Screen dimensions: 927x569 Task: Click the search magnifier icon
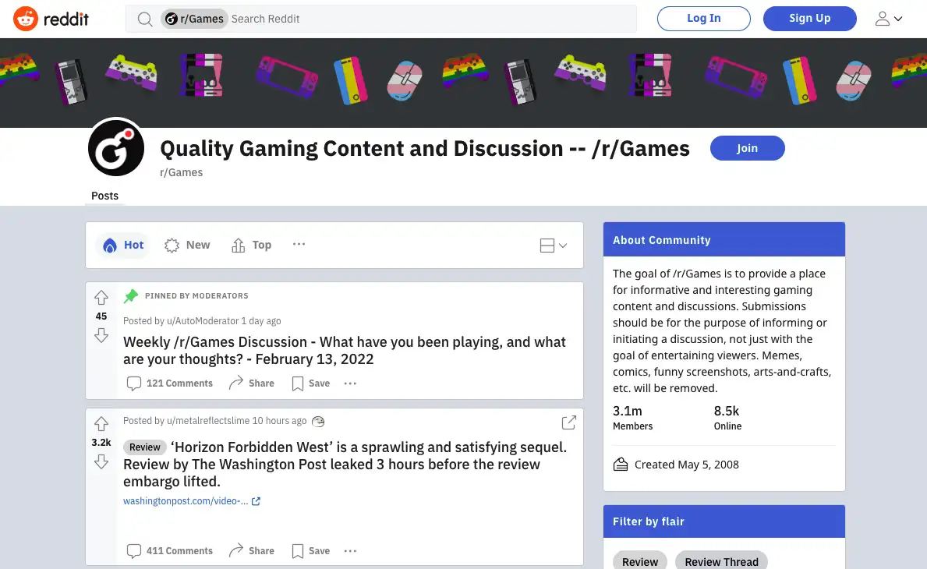(x=145, y=19)
